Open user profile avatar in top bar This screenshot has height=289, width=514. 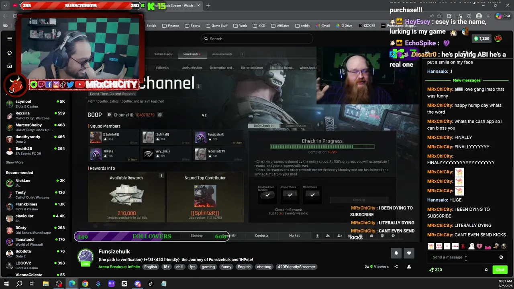click(498, 39)
